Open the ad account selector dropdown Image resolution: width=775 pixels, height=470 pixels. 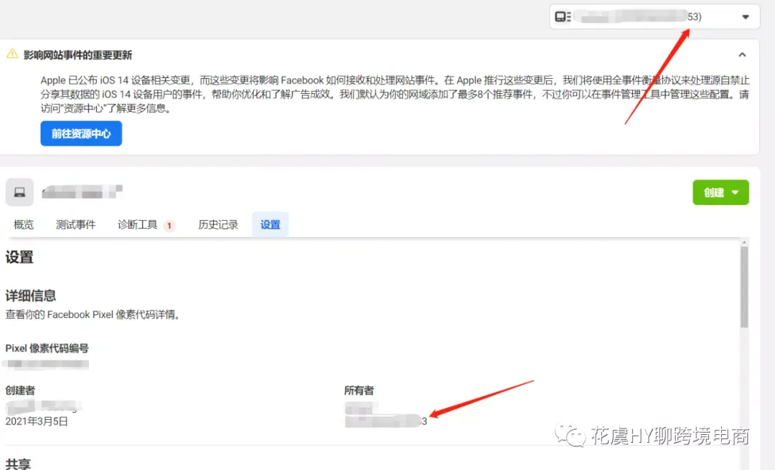[x=654, y=16]
